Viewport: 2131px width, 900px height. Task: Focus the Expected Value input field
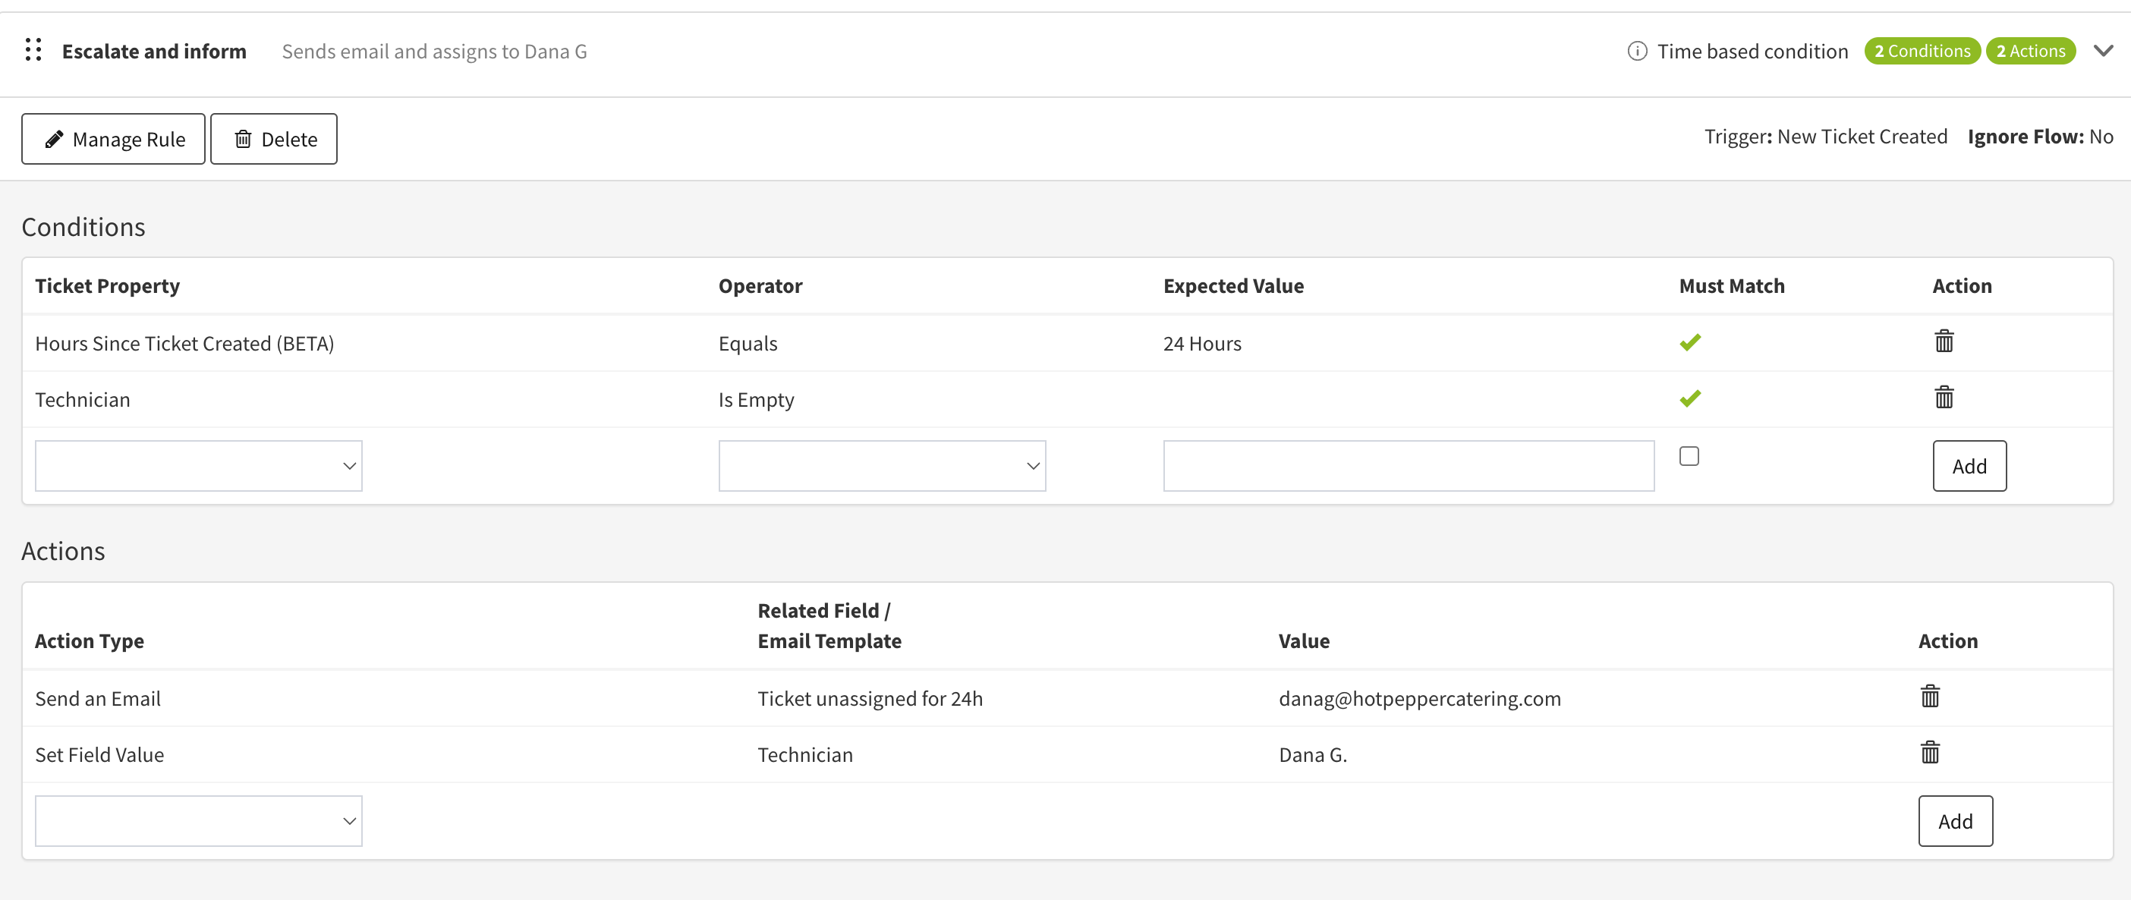1408,466
